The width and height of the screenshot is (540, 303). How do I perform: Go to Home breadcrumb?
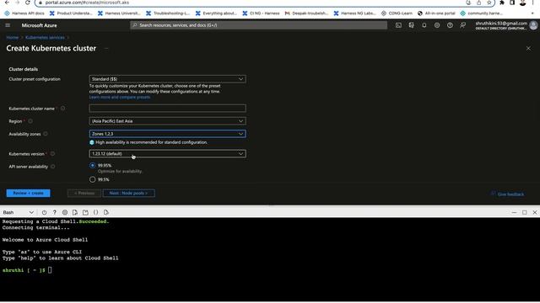click(x=13, y=37)
